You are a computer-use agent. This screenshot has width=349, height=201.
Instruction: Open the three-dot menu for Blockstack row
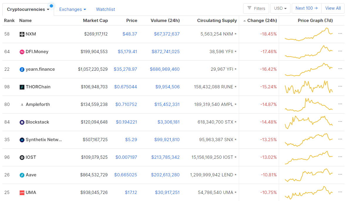[340, 121]
